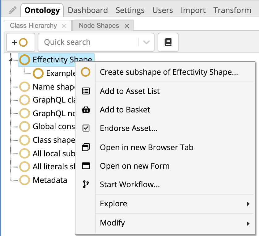Select the Node Shapes panel tab

click(99, 26)
